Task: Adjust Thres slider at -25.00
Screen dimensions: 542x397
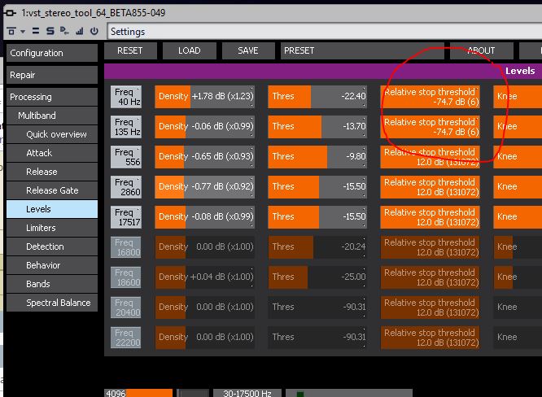Action: click(317, 277)
